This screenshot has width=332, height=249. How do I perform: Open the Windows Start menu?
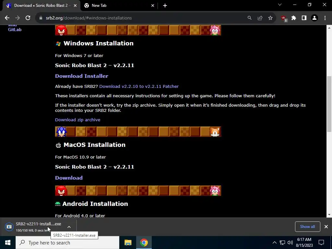point(8,243)
